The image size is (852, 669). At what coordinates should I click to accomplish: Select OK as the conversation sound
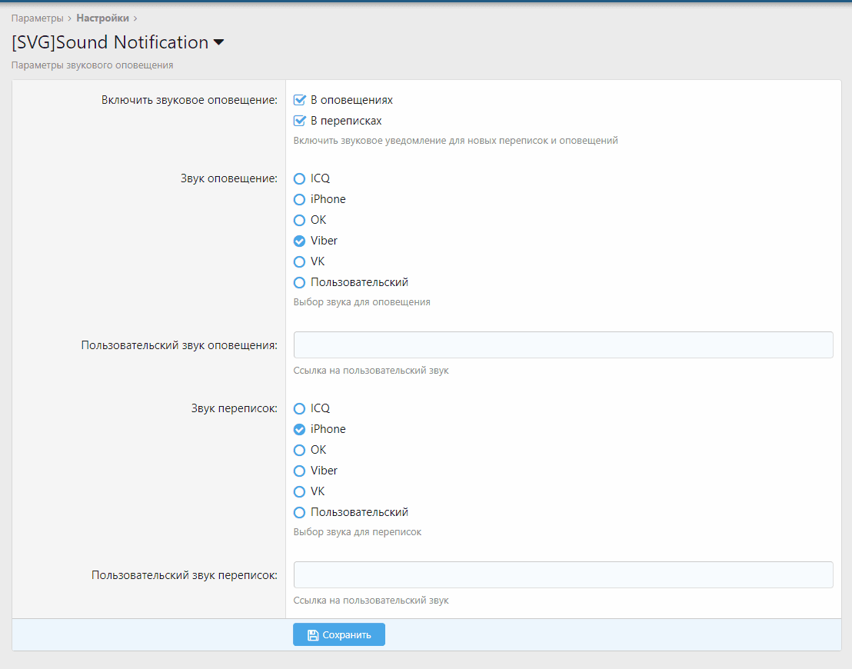[x=298, y=449]
